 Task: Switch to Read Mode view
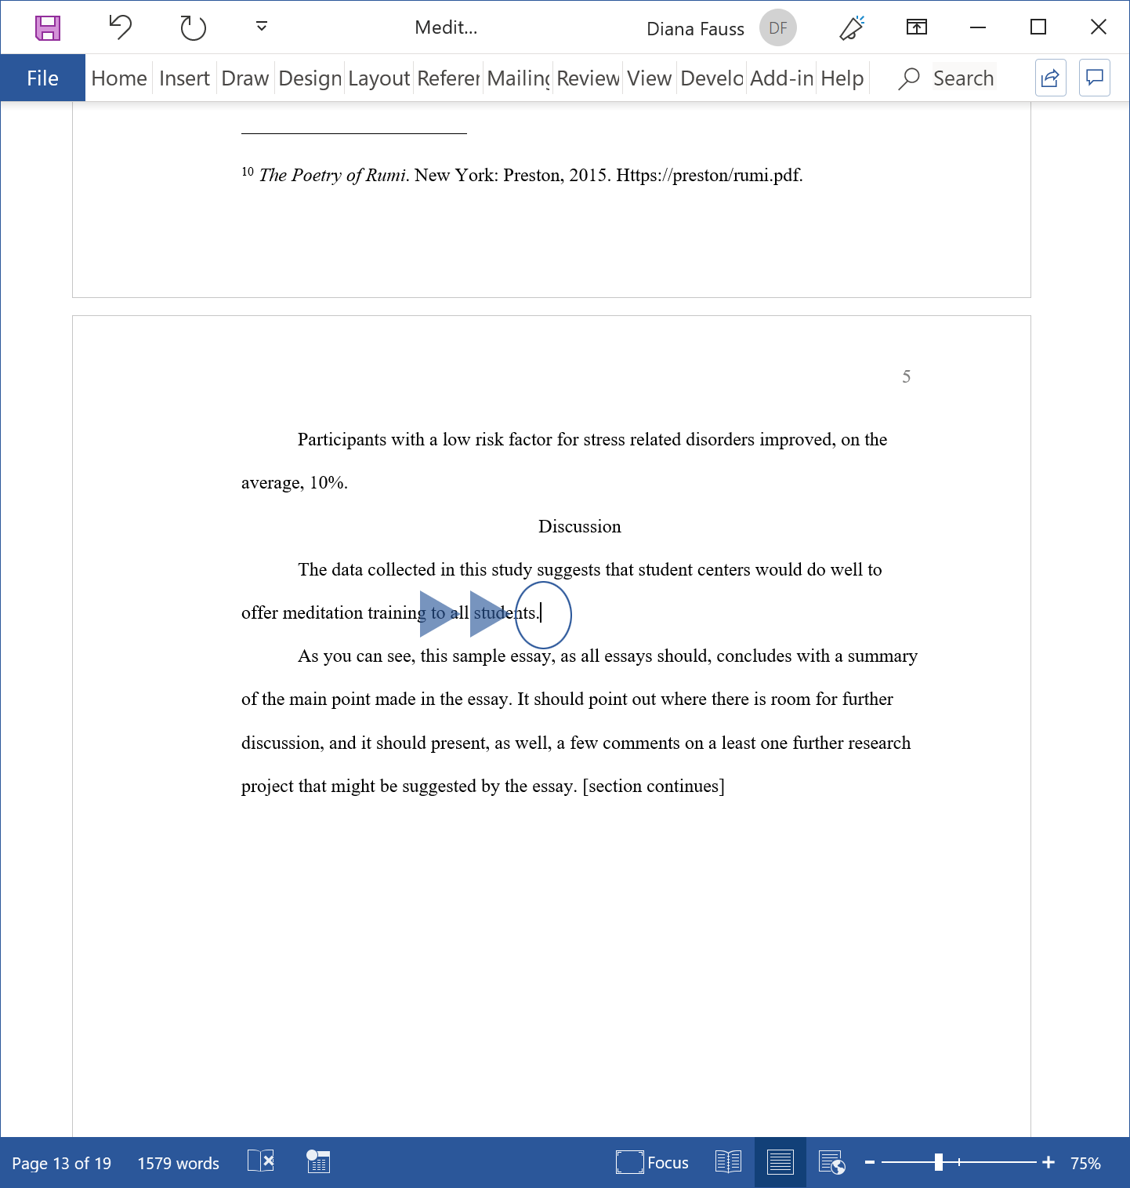tap(728, 1162)
